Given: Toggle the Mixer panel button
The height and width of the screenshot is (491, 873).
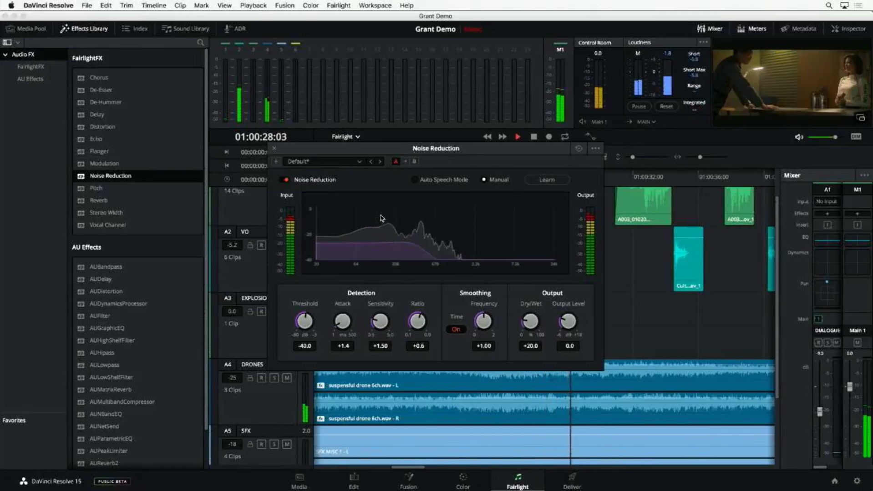Looking at the screenshot, I should [710, 29].
